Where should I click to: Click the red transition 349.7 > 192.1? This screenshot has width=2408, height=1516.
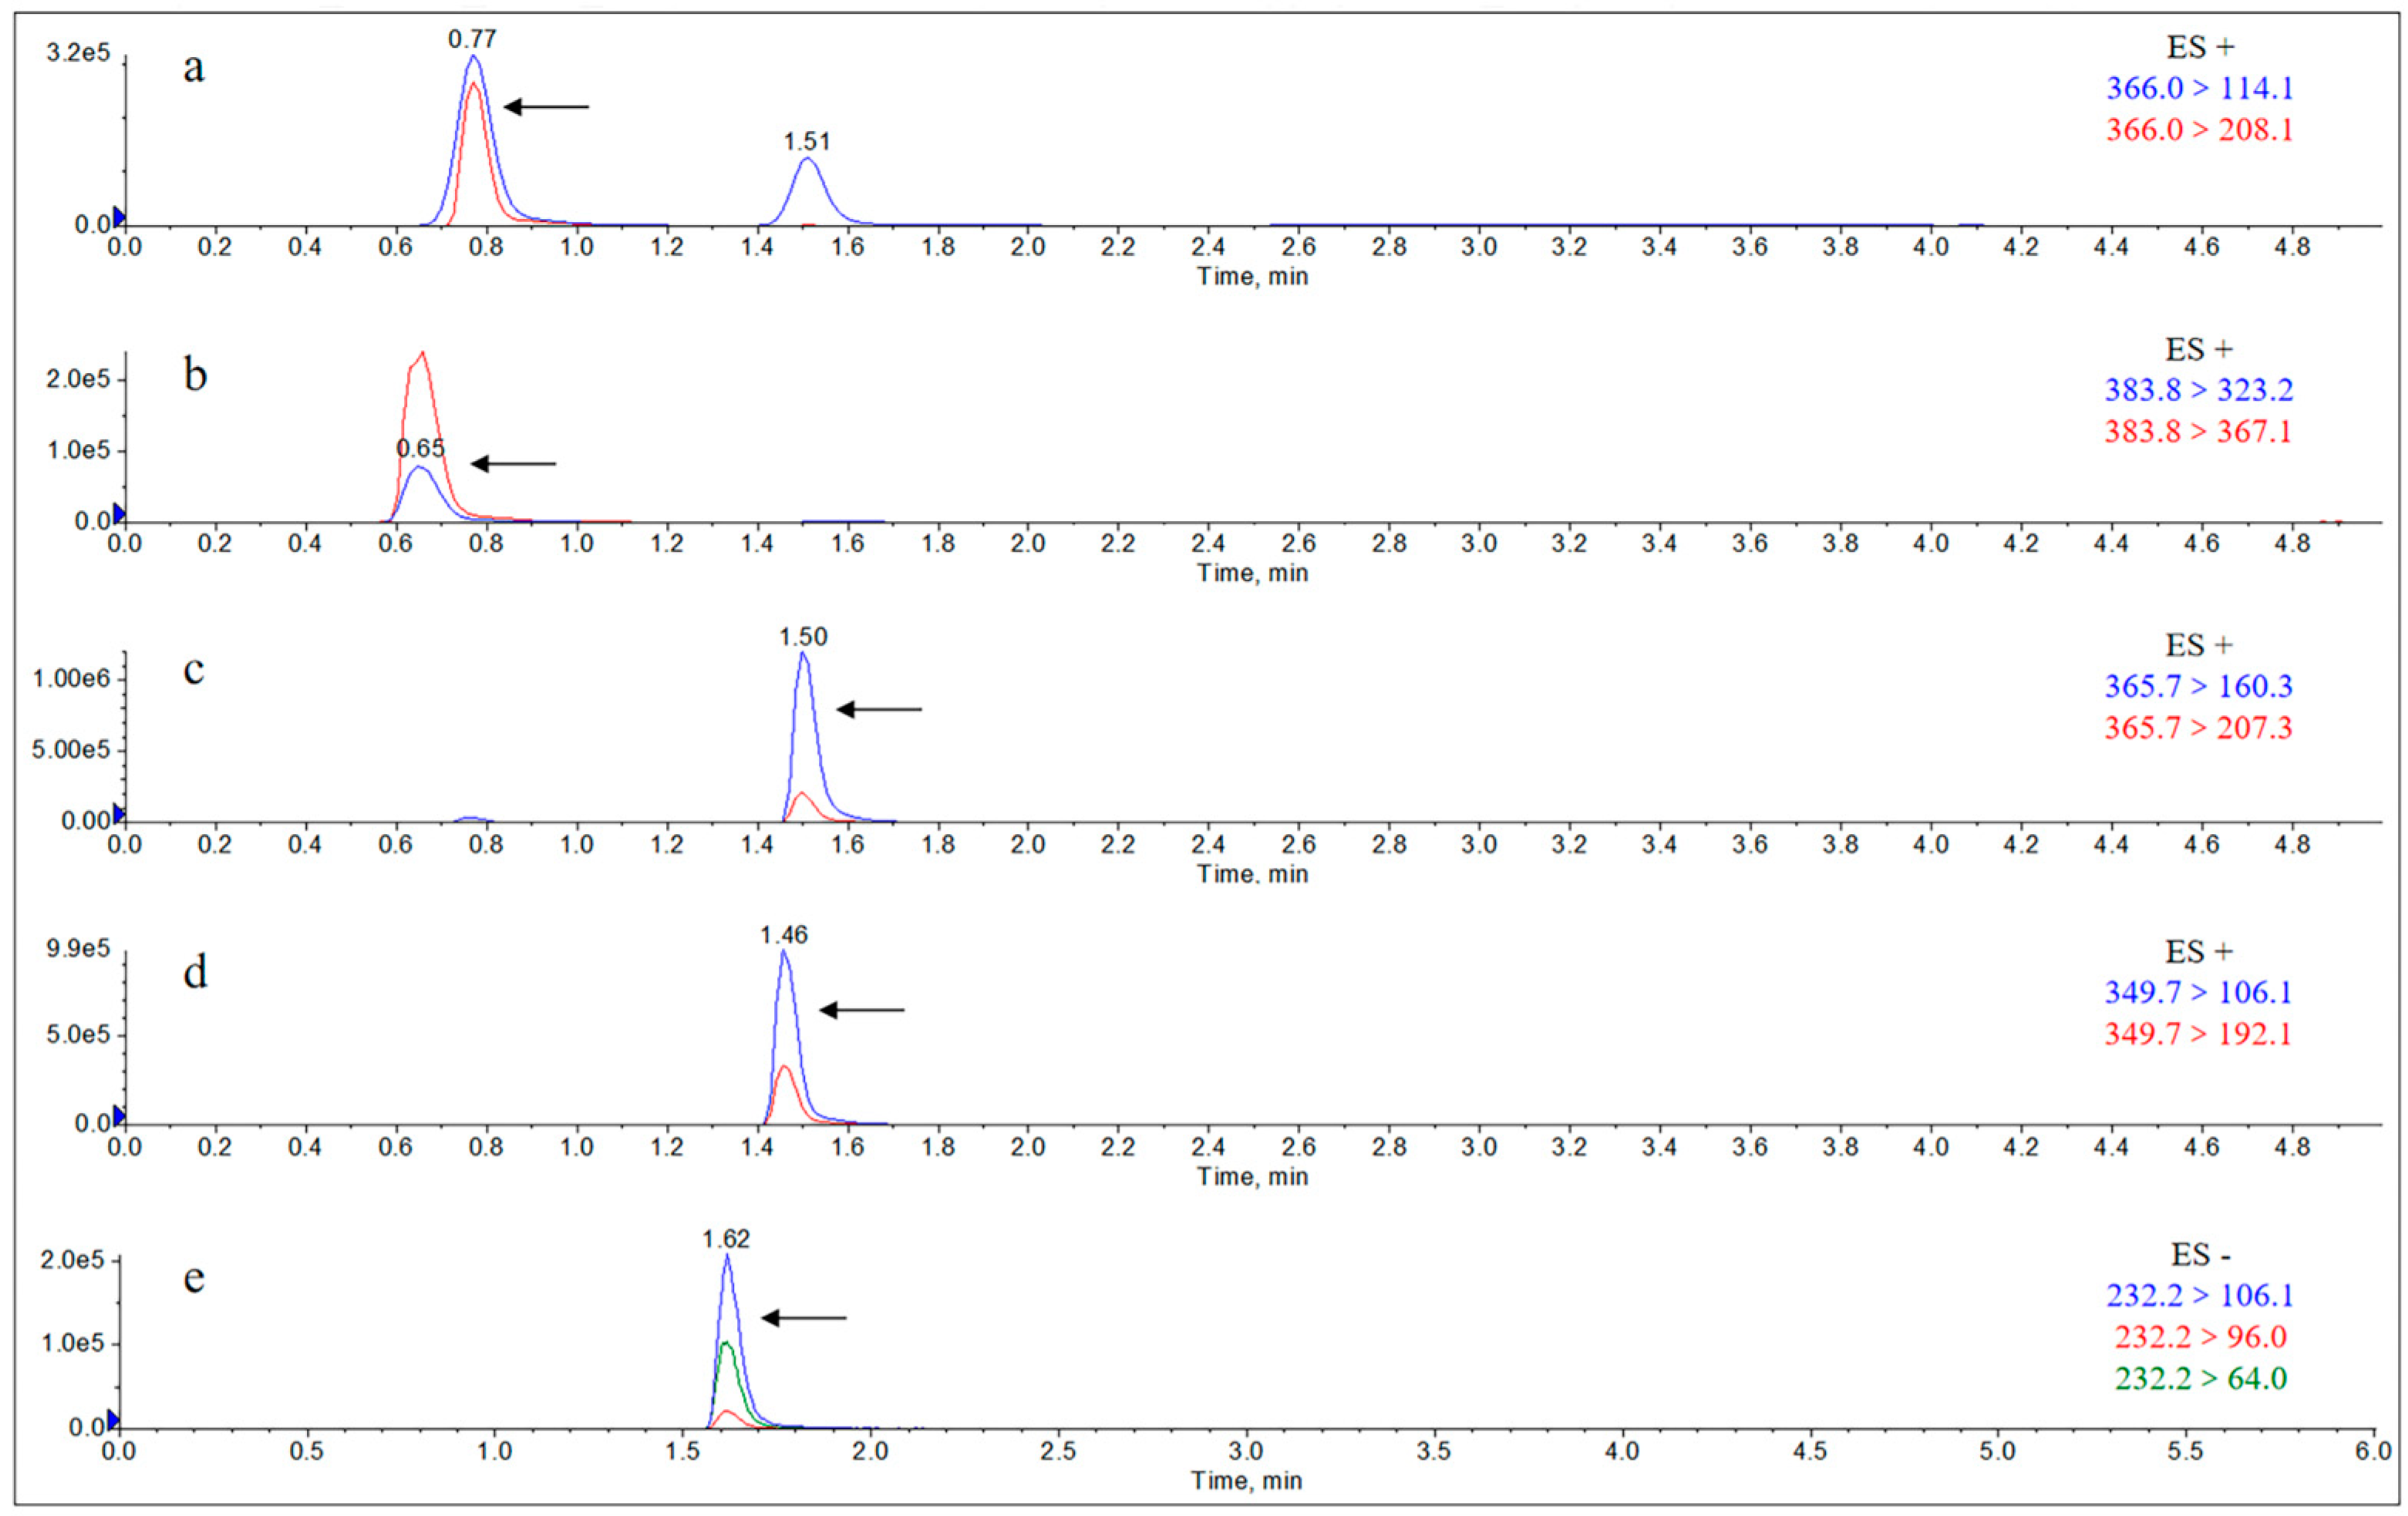click(2198, 1034)
